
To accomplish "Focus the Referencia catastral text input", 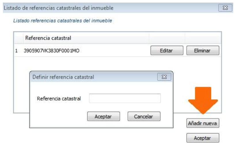I will point(125,98).
